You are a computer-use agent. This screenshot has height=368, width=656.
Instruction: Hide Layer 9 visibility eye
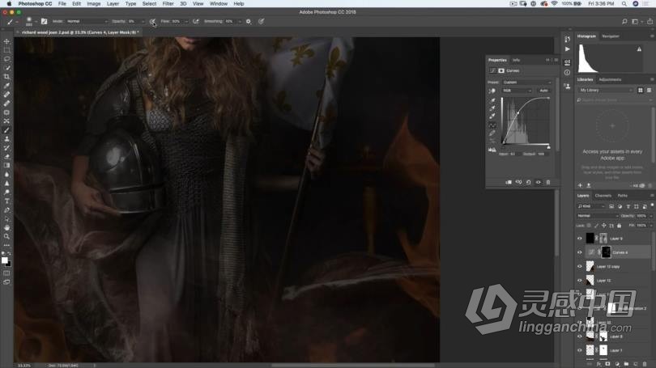tap(580, 239)
